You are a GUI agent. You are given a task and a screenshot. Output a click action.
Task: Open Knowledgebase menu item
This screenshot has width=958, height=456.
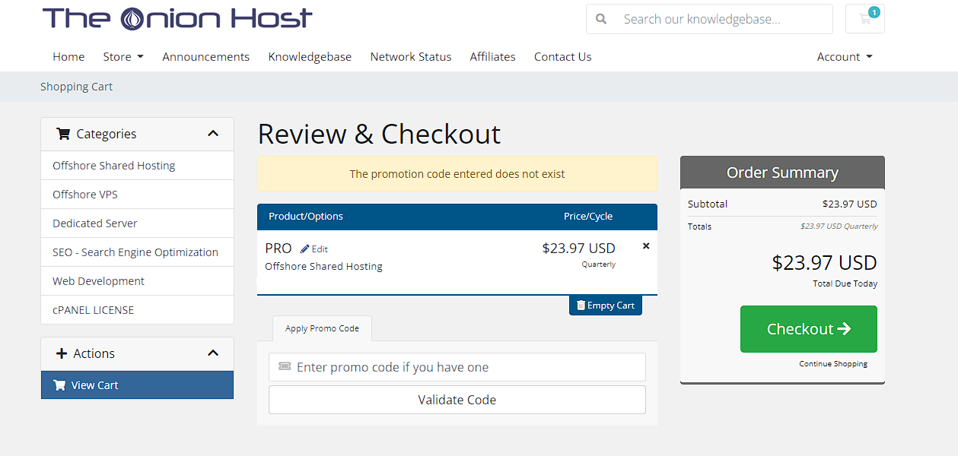310,57
